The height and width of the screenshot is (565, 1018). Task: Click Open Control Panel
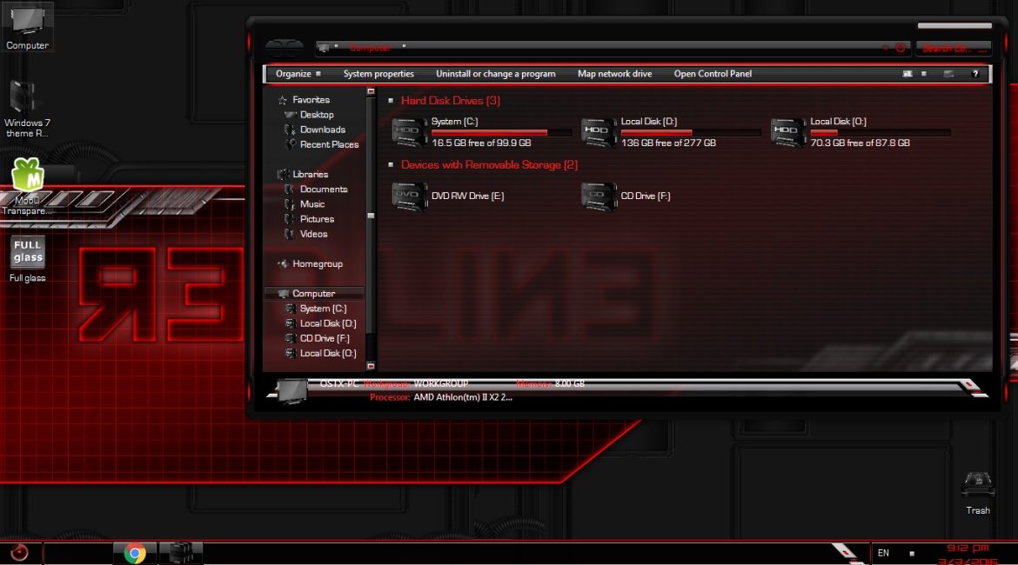point(713,74)
